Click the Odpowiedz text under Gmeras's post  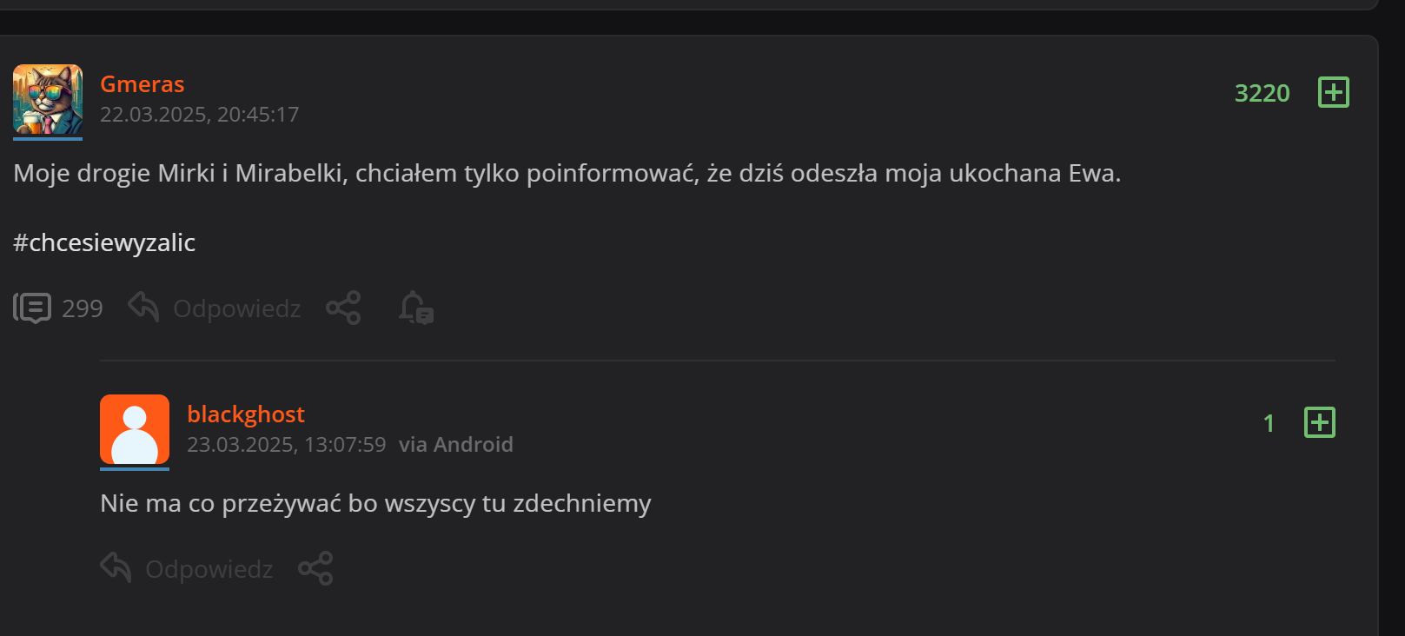(236, 308)
